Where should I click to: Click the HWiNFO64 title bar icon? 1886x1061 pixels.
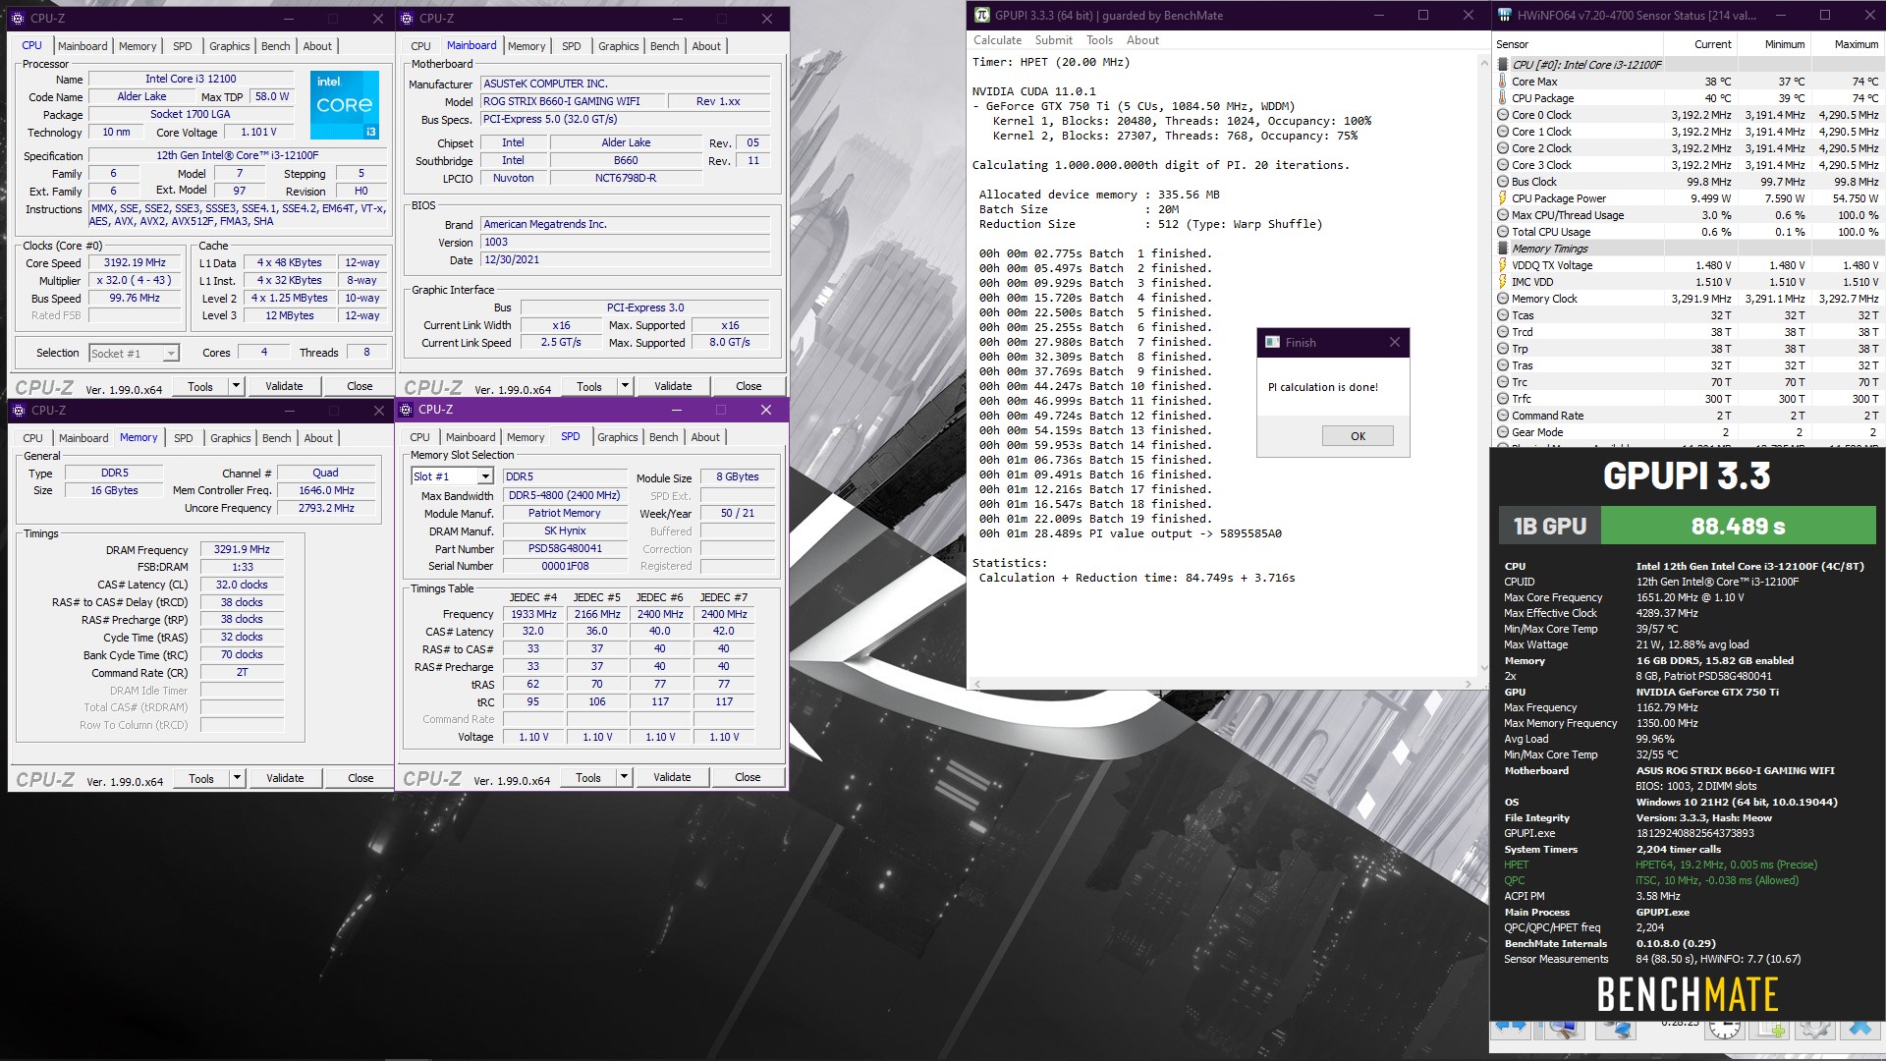coord(1504,15)
